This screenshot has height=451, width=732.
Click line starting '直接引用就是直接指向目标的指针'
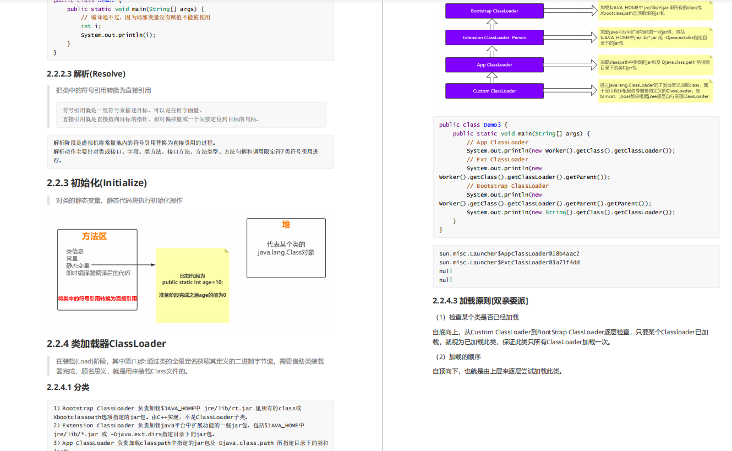(161, 119)
